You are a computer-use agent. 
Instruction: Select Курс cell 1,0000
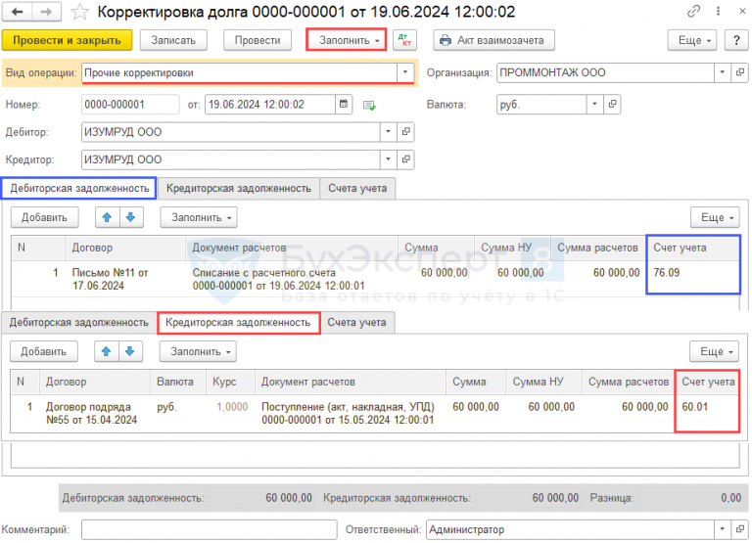[231, 414]
